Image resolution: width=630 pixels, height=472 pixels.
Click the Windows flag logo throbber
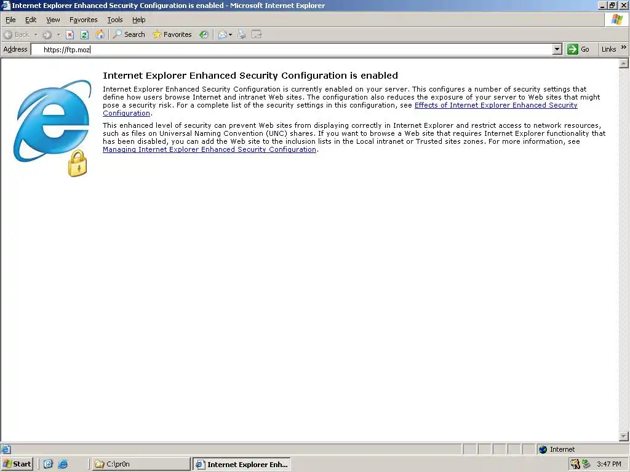(616, 20)
